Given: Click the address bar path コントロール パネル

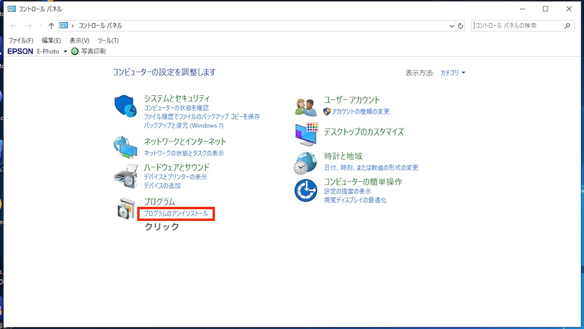Looking at the screenshot, I should coord(100,26).
